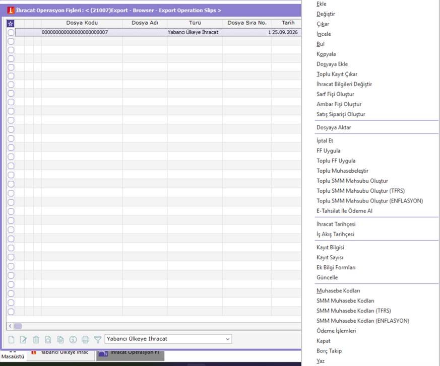Select İncele in the context menu

[324, 34]
